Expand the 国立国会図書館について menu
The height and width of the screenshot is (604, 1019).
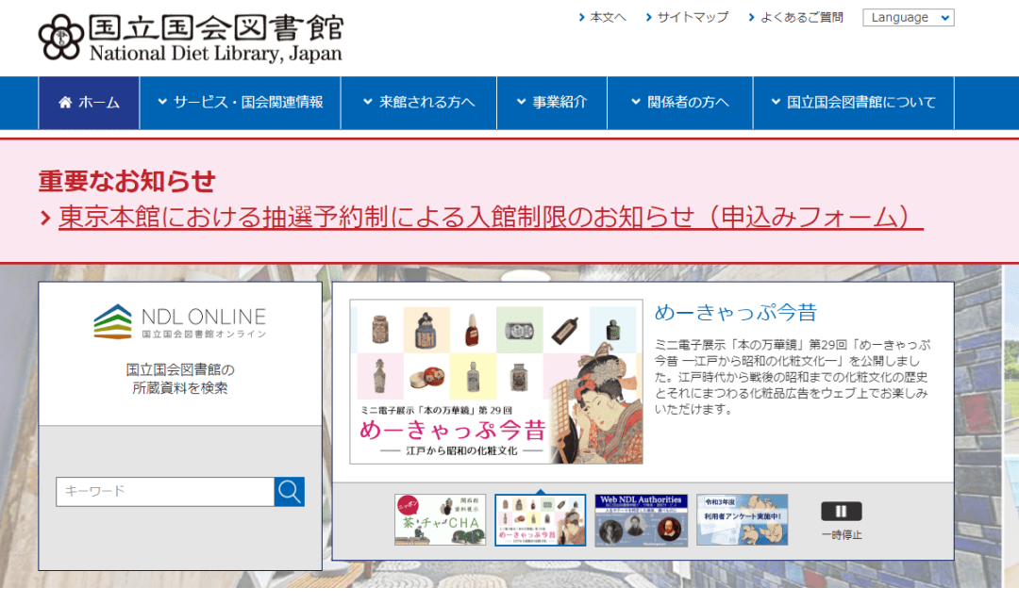pyautogui.click(x=851, y=104)
